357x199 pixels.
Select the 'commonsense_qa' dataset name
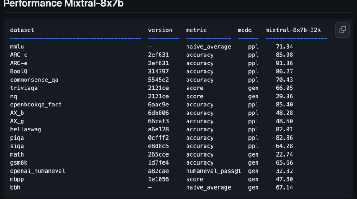(34, 80)
